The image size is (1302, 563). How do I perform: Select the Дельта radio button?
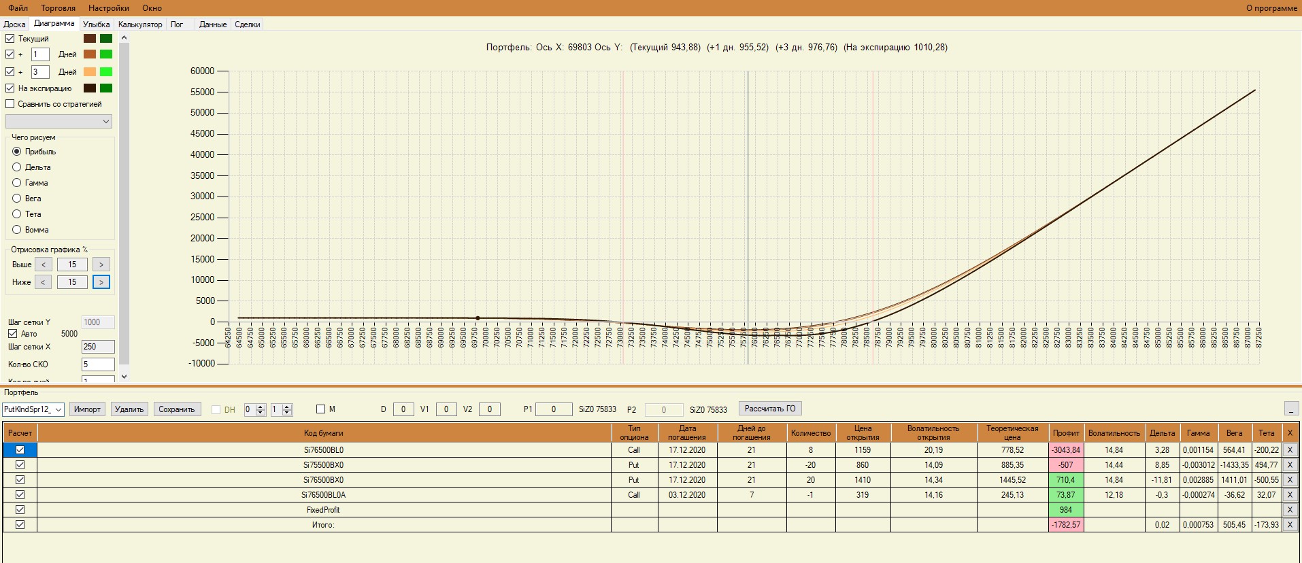tap(17, 167)
